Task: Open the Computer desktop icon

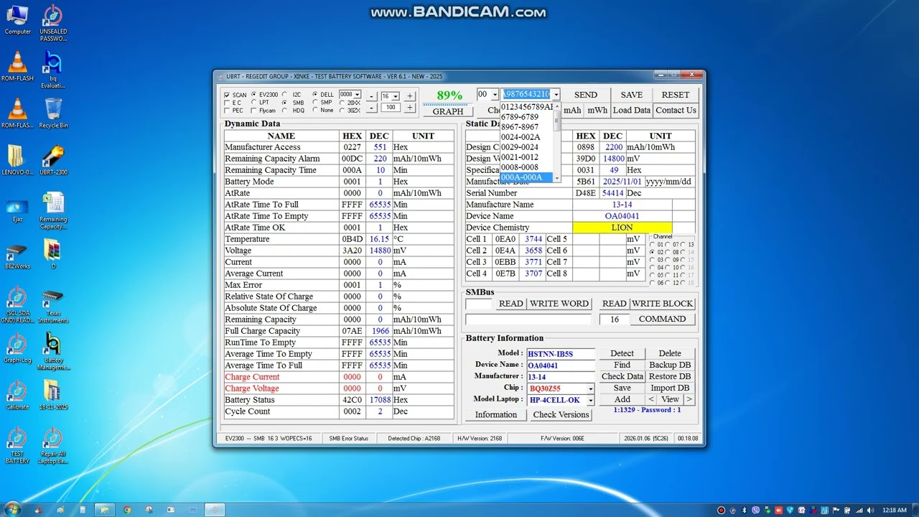Action: tap(17, 20)
